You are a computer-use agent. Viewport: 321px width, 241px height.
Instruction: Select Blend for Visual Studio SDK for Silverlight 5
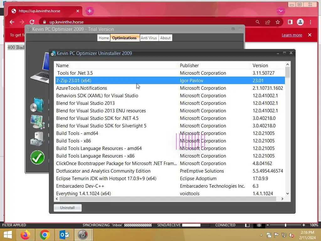coord(170,126)
